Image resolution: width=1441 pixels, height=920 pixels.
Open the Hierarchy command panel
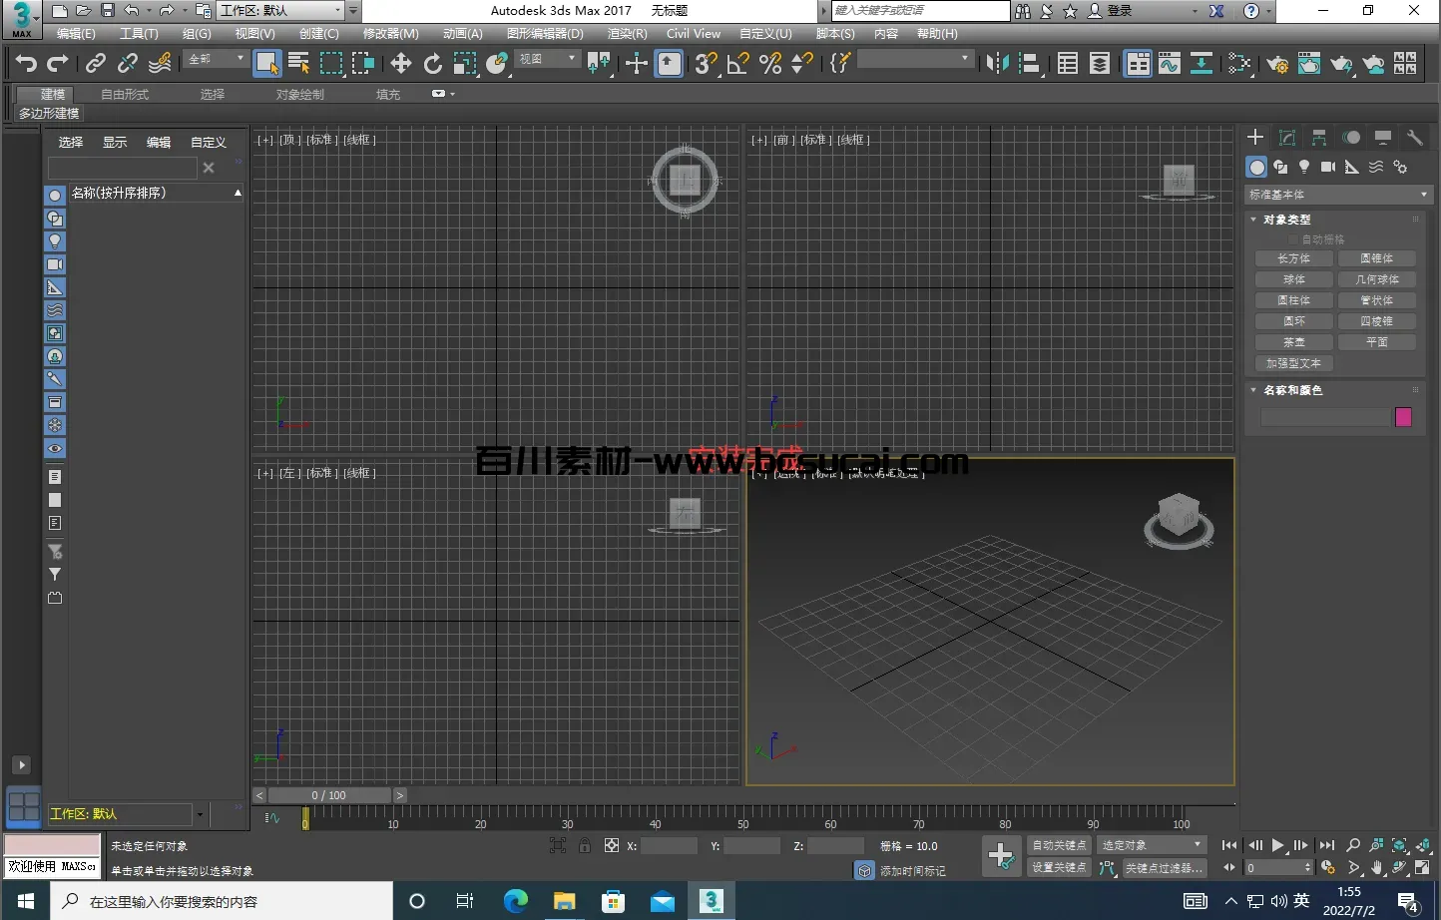1319,138
